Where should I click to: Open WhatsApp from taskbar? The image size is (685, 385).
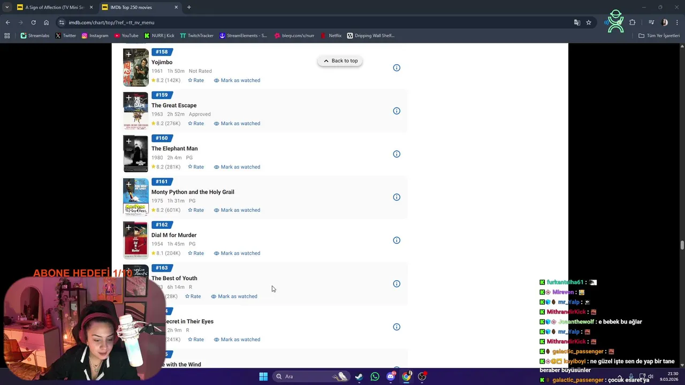click(x=375, y=376)
